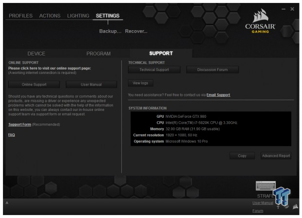Viewport: 302px width, 218px height.
Task: Click the STRAFE device label
Action: tap(265, 196)
